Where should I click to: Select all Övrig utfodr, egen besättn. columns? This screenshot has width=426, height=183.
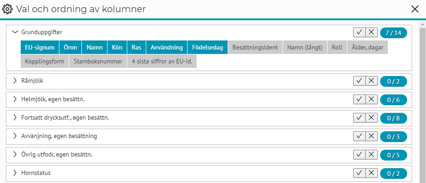click(x=359, y=155)
